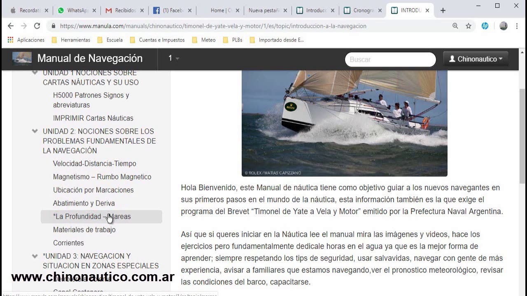This screenshot has width=527, height=296.
Task: Open the Herramientas bookmark folder
Action: pos(71,40)
